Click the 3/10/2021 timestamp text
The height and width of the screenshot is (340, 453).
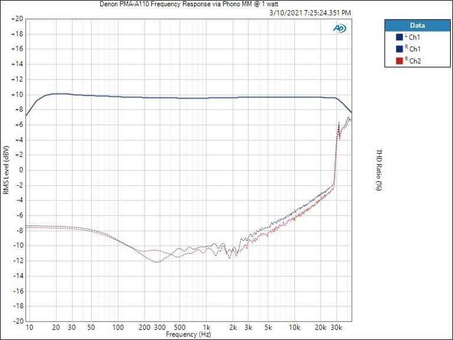(310, 12)
